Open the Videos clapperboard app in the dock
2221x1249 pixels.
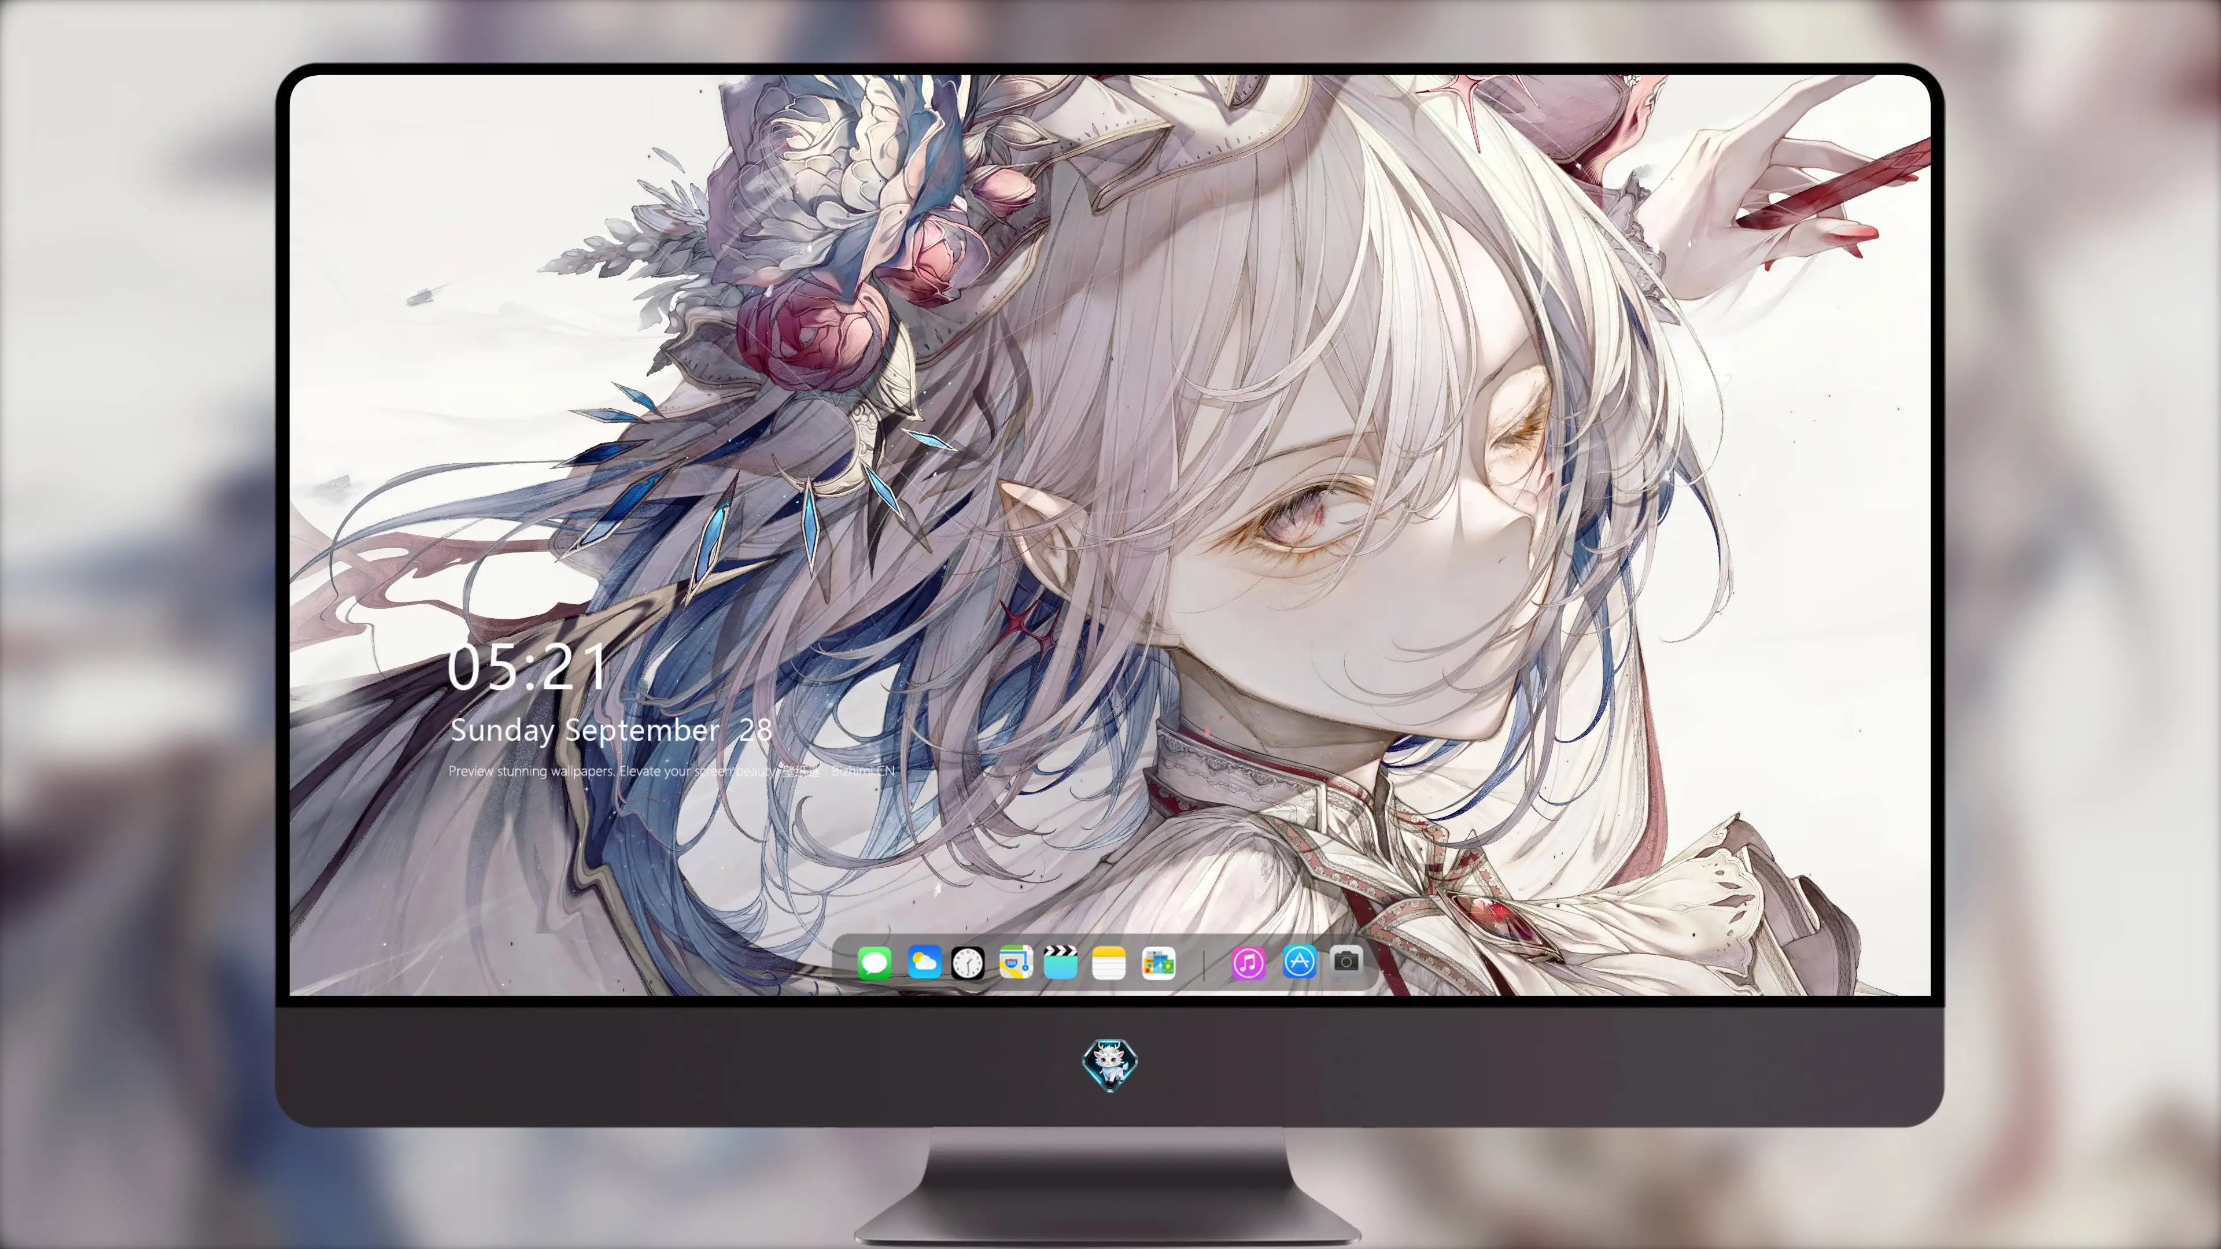[x=1061, y=962]
